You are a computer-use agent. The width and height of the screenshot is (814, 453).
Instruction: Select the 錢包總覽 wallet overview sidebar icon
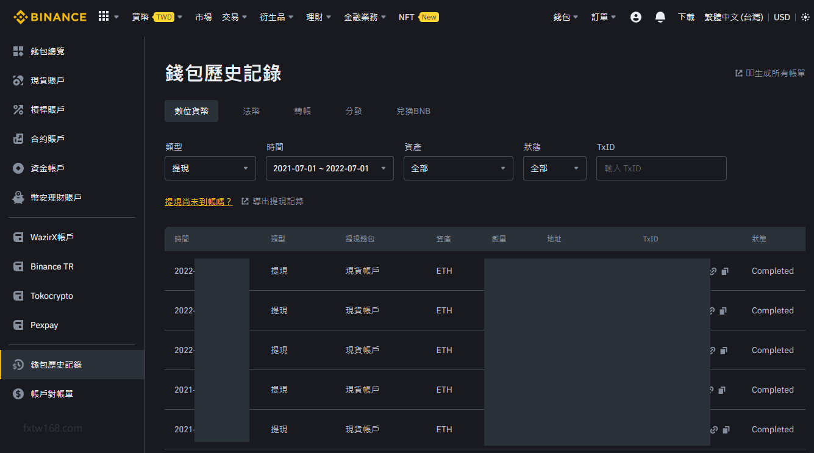click(18, 51)
